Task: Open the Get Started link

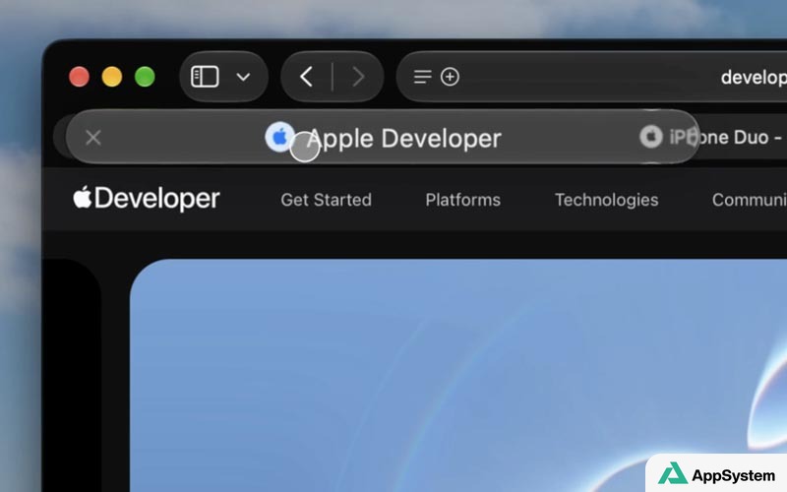Action: (327, 200)
